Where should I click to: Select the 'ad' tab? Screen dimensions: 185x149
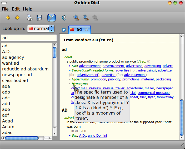[79, 29]
